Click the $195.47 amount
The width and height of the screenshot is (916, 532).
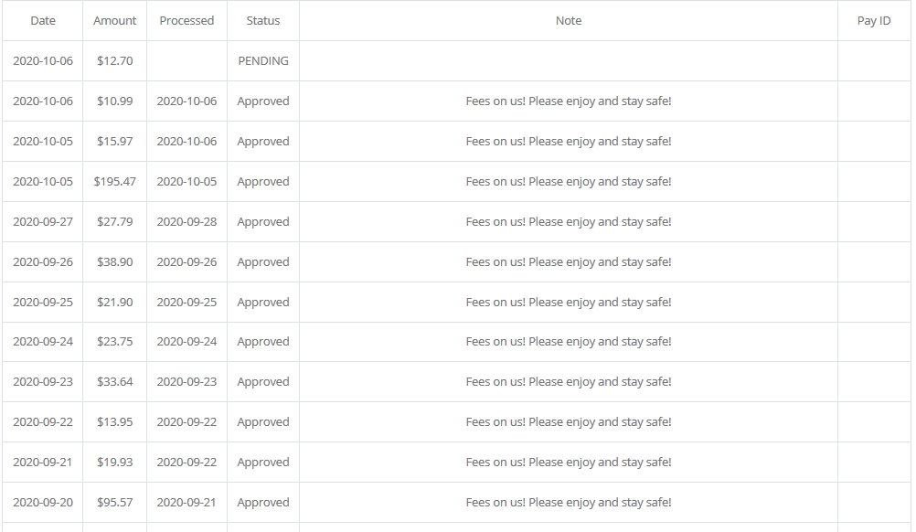[x=115, y=182]
